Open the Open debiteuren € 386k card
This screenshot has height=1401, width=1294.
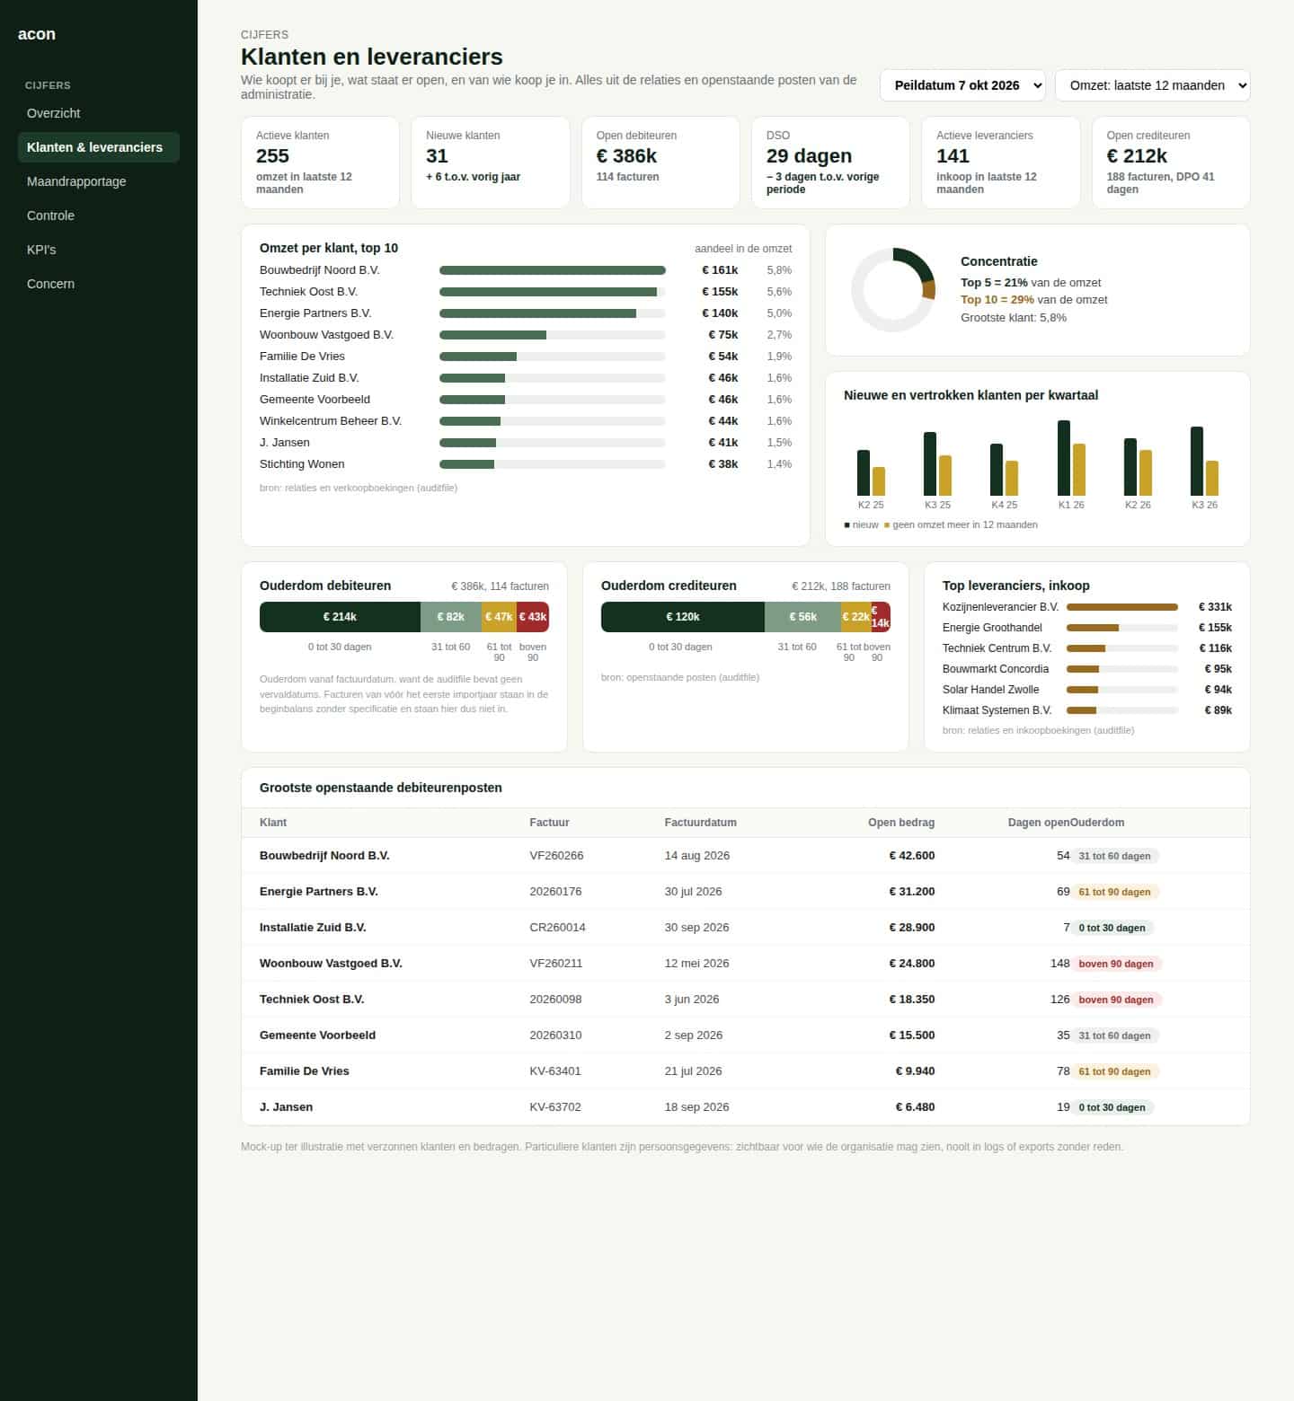coord(660,163)
